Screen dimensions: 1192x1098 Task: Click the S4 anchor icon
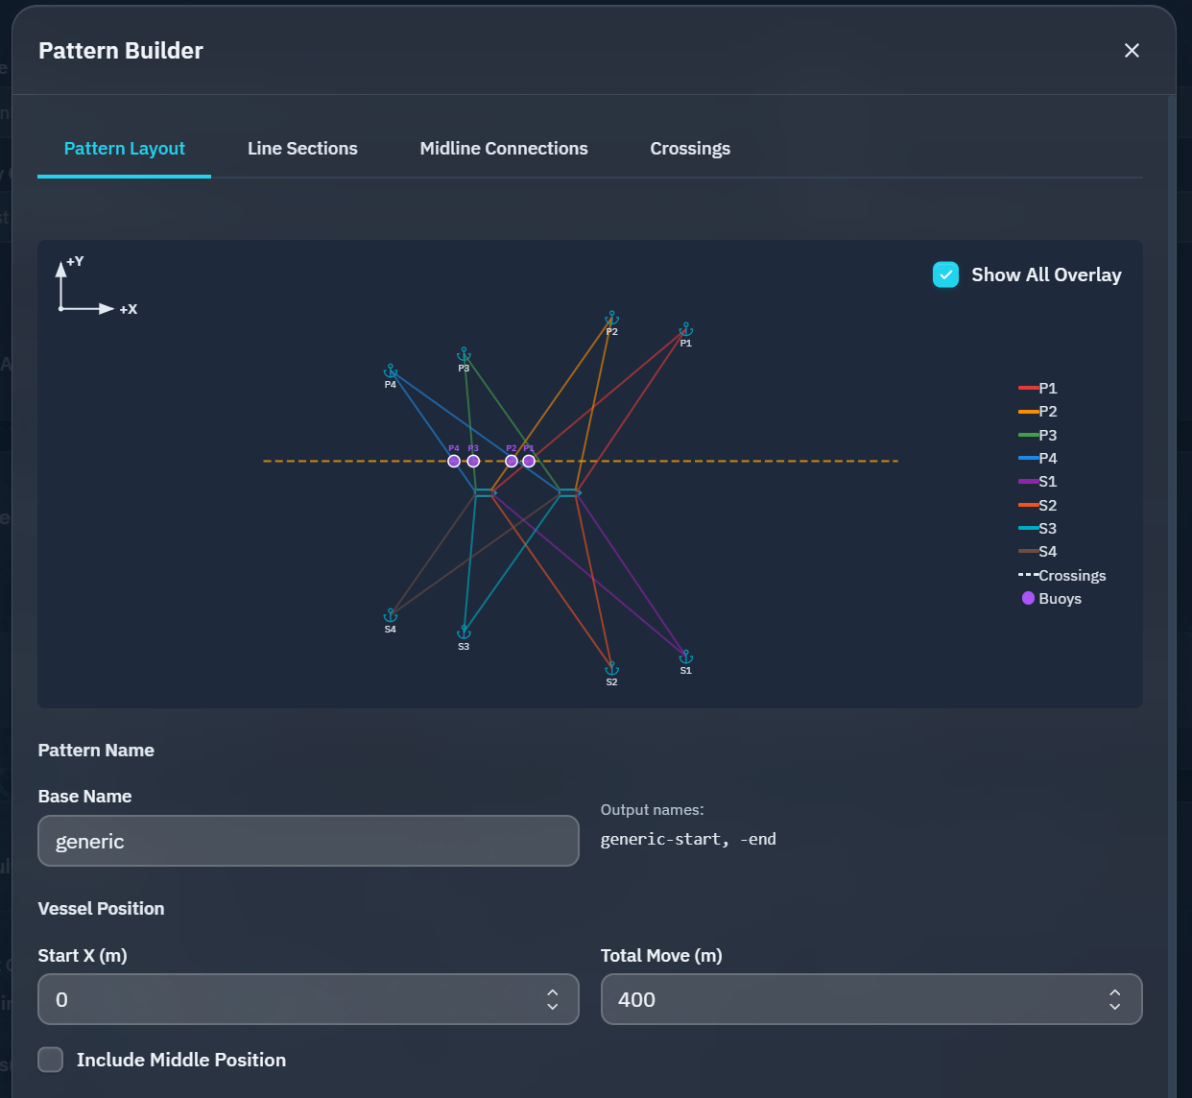click(x=391, y=614)
